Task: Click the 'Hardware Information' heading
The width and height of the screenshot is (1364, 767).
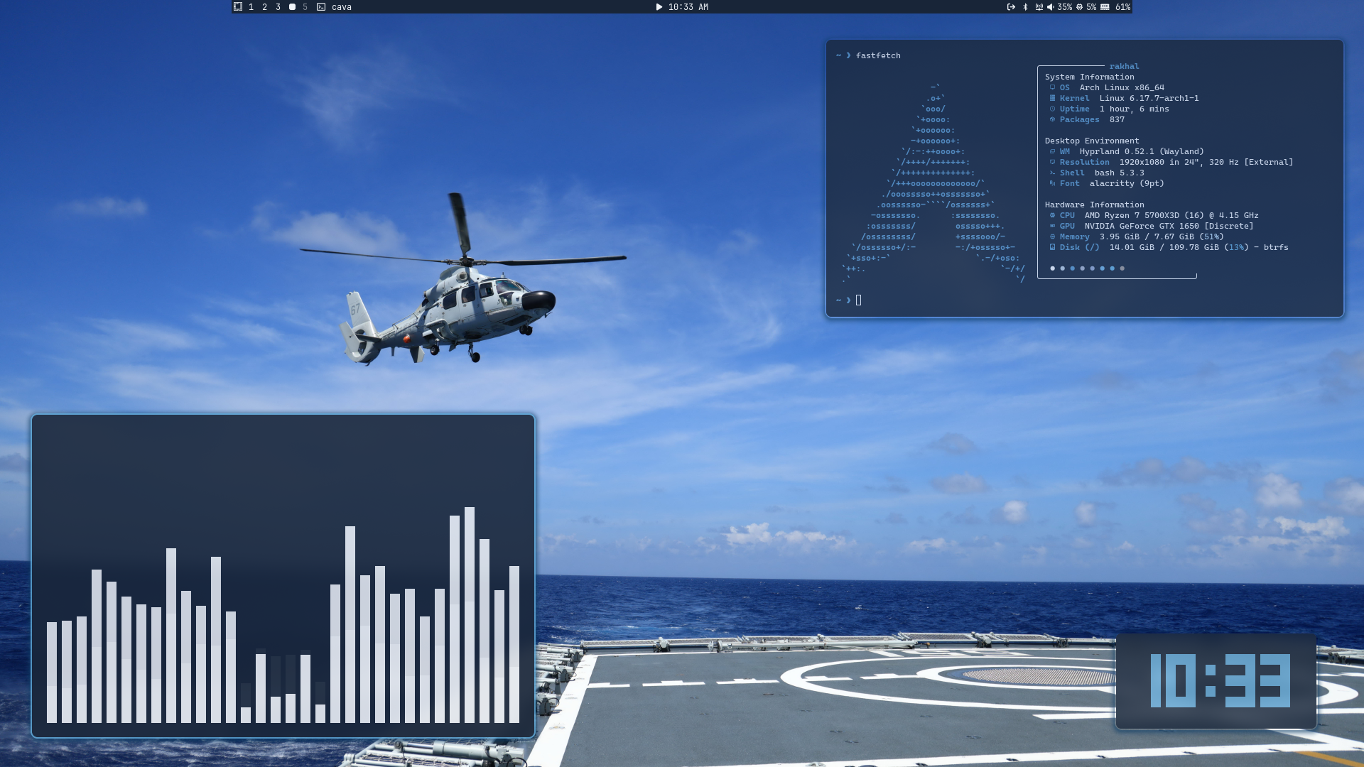Action: click(x=1094, y=205)
